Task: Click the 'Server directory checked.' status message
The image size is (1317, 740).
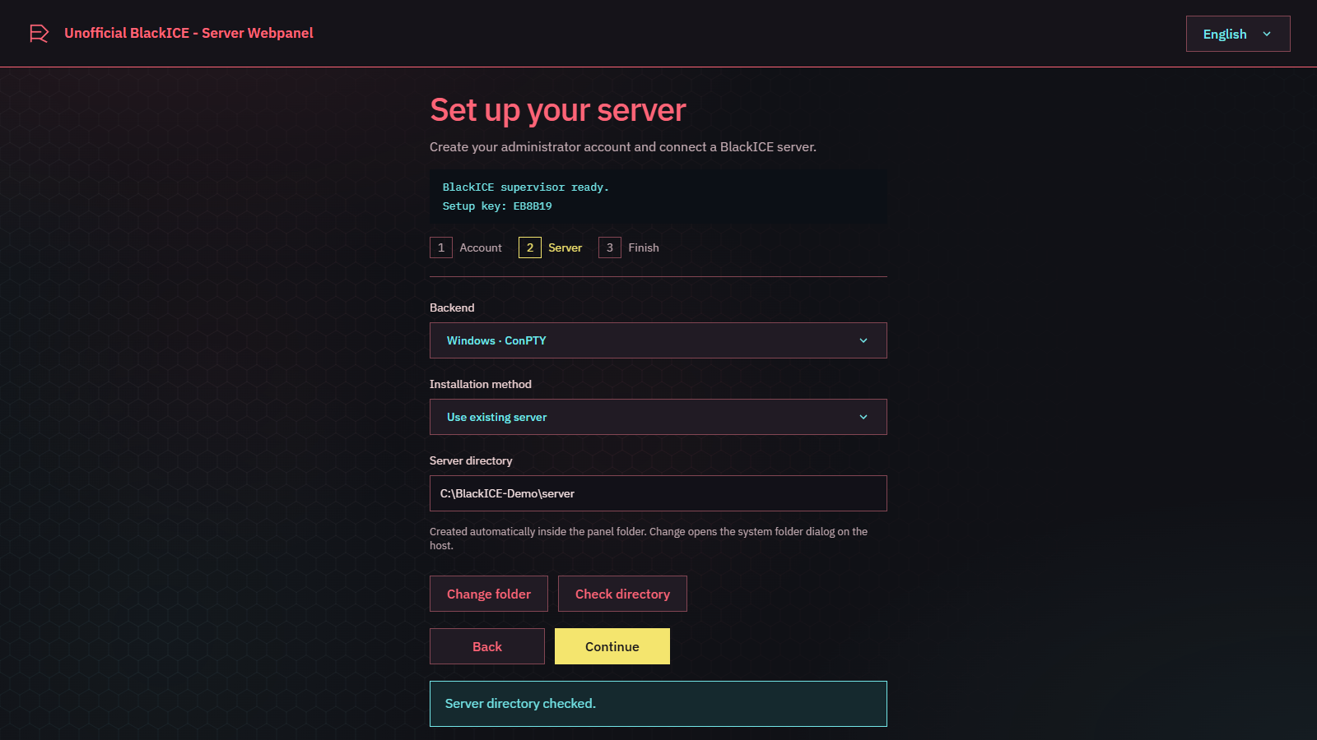Action: click(658, 704)
